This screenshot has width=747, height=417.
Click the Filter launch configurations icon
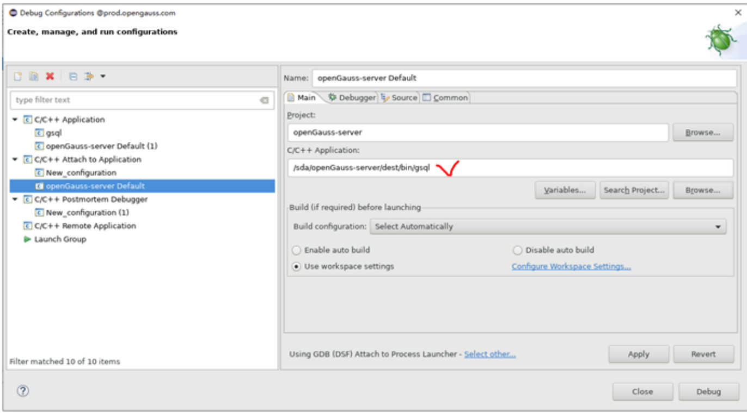(x=89, y=76)
